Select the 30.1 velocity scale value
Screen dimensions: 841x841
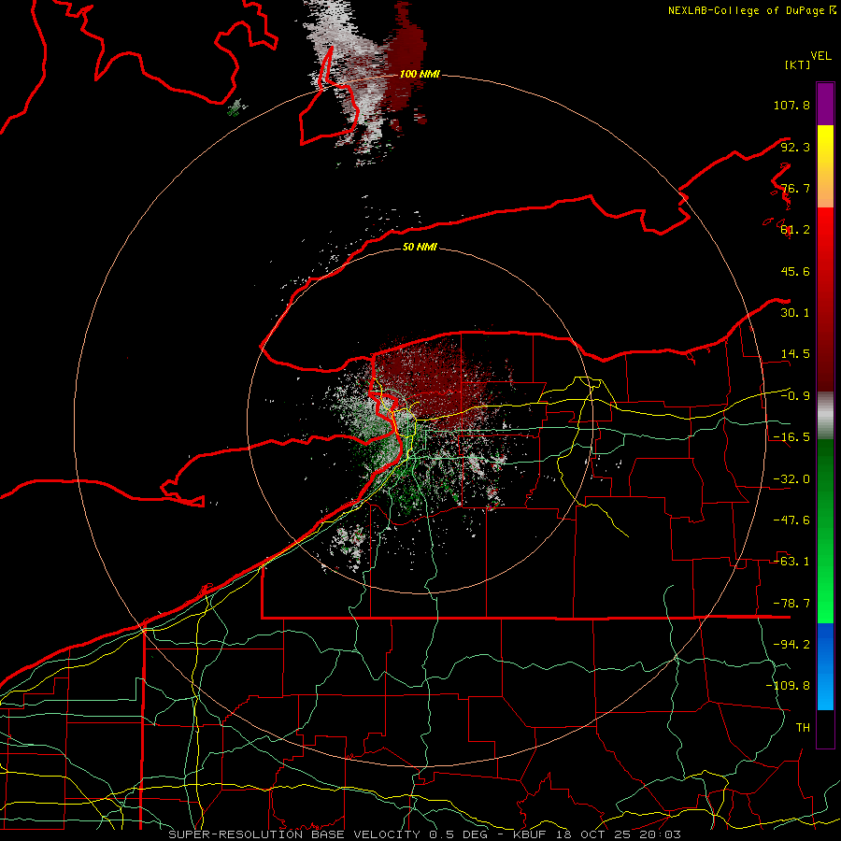pos(795,313)
